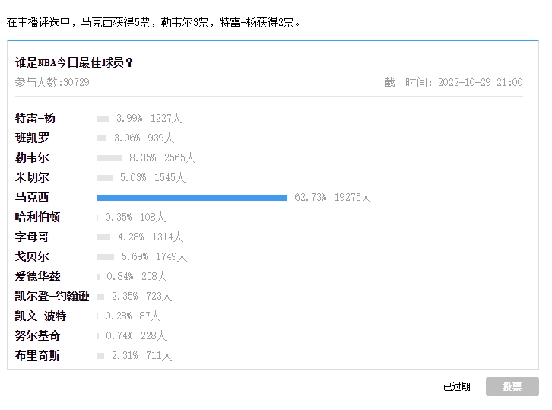Click the 已过期 expired status text

tap(457, 386)
